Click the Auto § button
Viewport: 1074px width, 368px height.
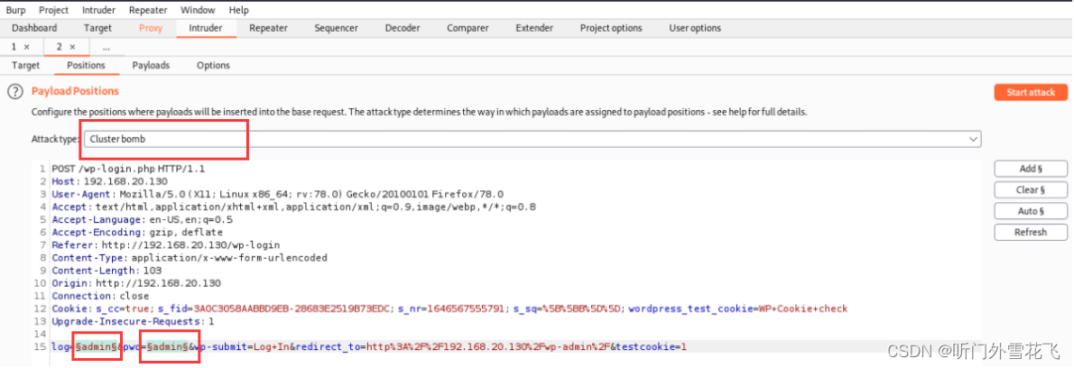coord(1031,211)
